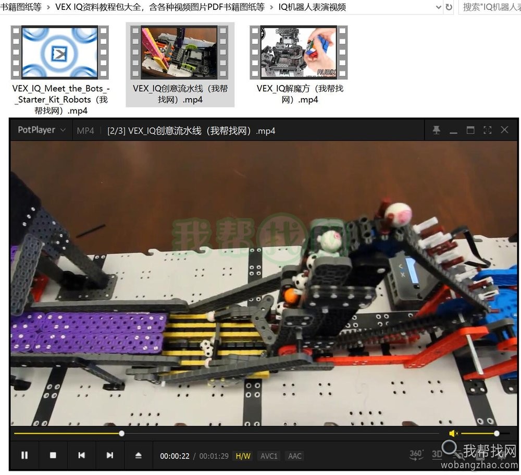This screenshot has width=521, height=475.
Task: Click the AAC audio codec label
Action: coord(295,456)
